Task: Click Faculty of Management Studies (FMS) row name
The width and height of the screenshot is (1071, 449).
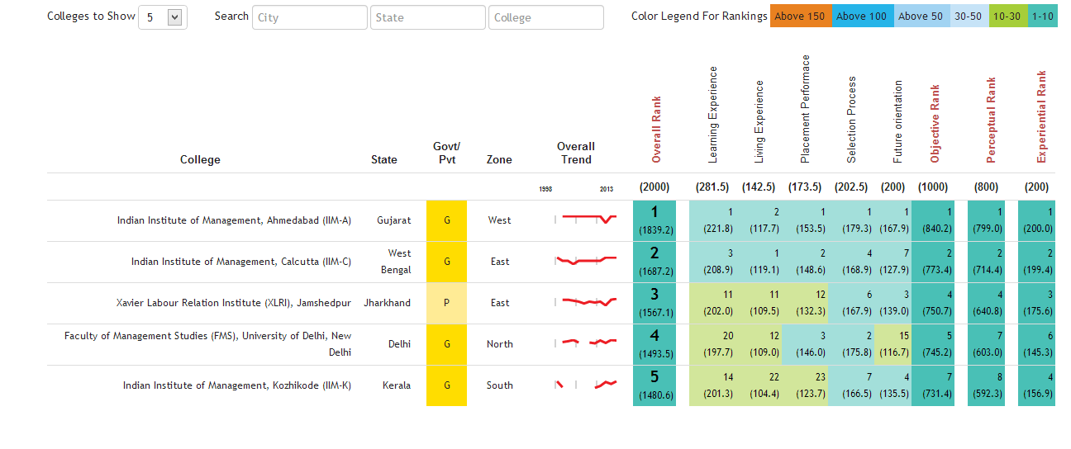Action: [x=208, y=344]
